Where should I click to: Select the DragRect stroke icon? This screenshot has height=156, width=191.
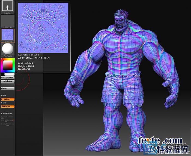(x=8, y=7)
